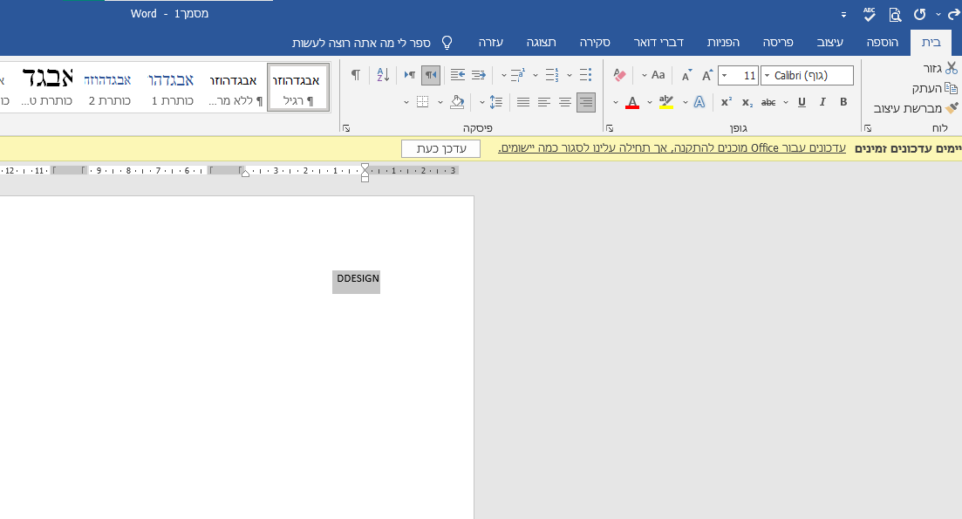This screenshot has width=962, height=519.
Task: Open the הוספה (Insert) tab
Action: click(x=883, y=43)
